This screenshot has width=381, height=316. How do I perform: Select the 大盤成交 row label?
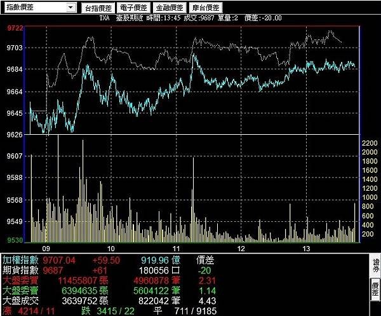[20, 301]
